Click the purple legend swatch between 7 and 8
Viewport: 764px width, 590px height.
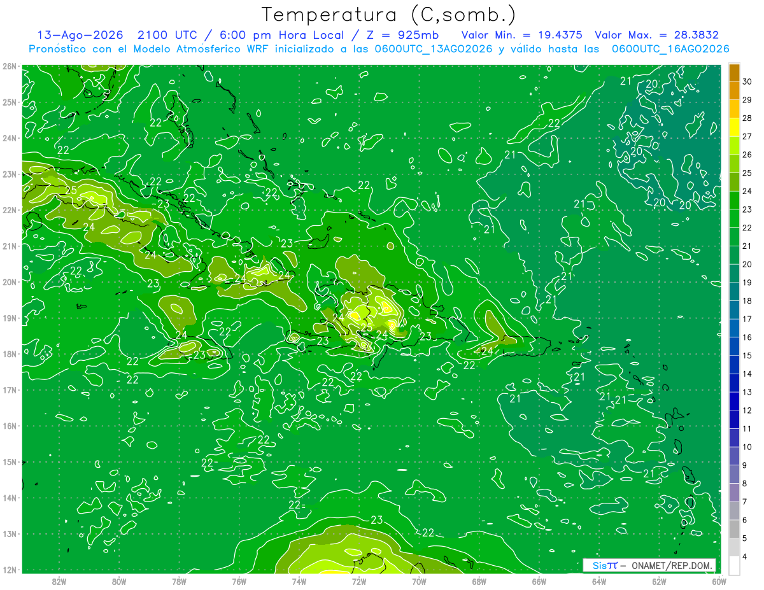(x=735, y=493)
